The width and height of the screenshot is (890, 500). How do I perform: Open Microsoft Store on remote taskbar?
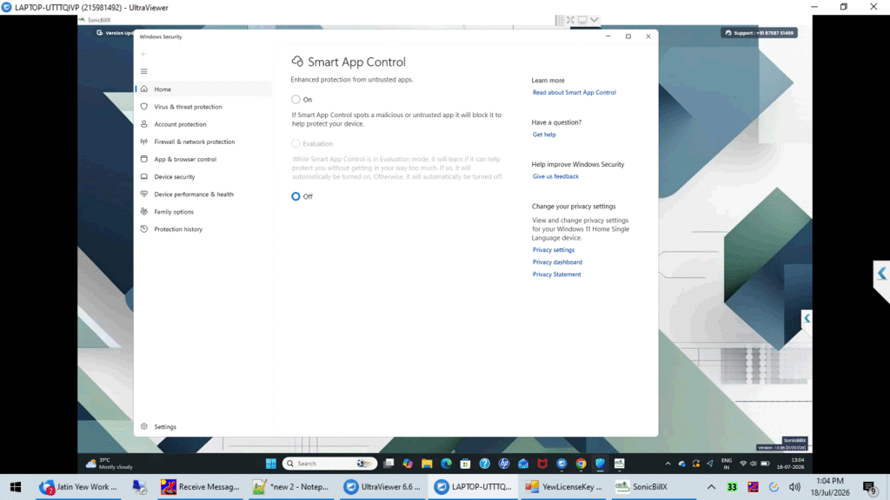(466, 464)
